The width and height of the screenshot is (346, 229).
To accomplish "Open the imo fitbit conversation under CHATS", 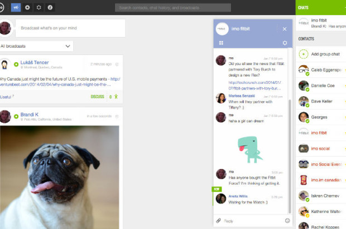I will click(321, 23).
